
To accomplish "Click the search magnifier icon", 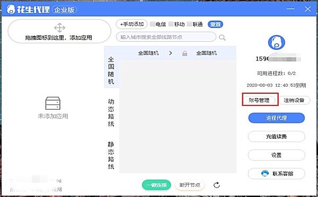I will pos(222,38).
